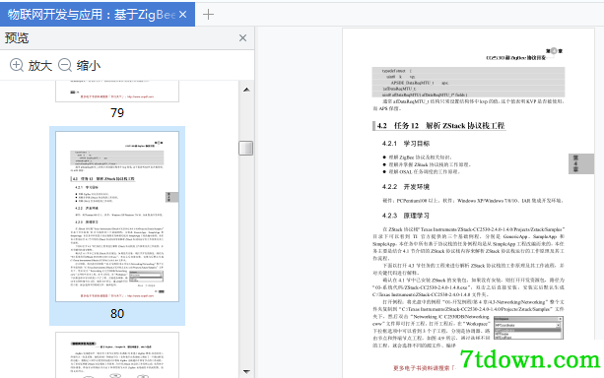
Task: Click the 缩小 zoom-out magnifier icon
Action: (65, 65)
